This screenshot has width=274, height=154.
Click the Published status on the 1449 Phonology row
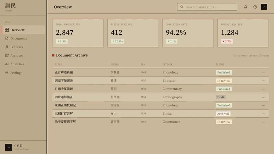point(224,72)
